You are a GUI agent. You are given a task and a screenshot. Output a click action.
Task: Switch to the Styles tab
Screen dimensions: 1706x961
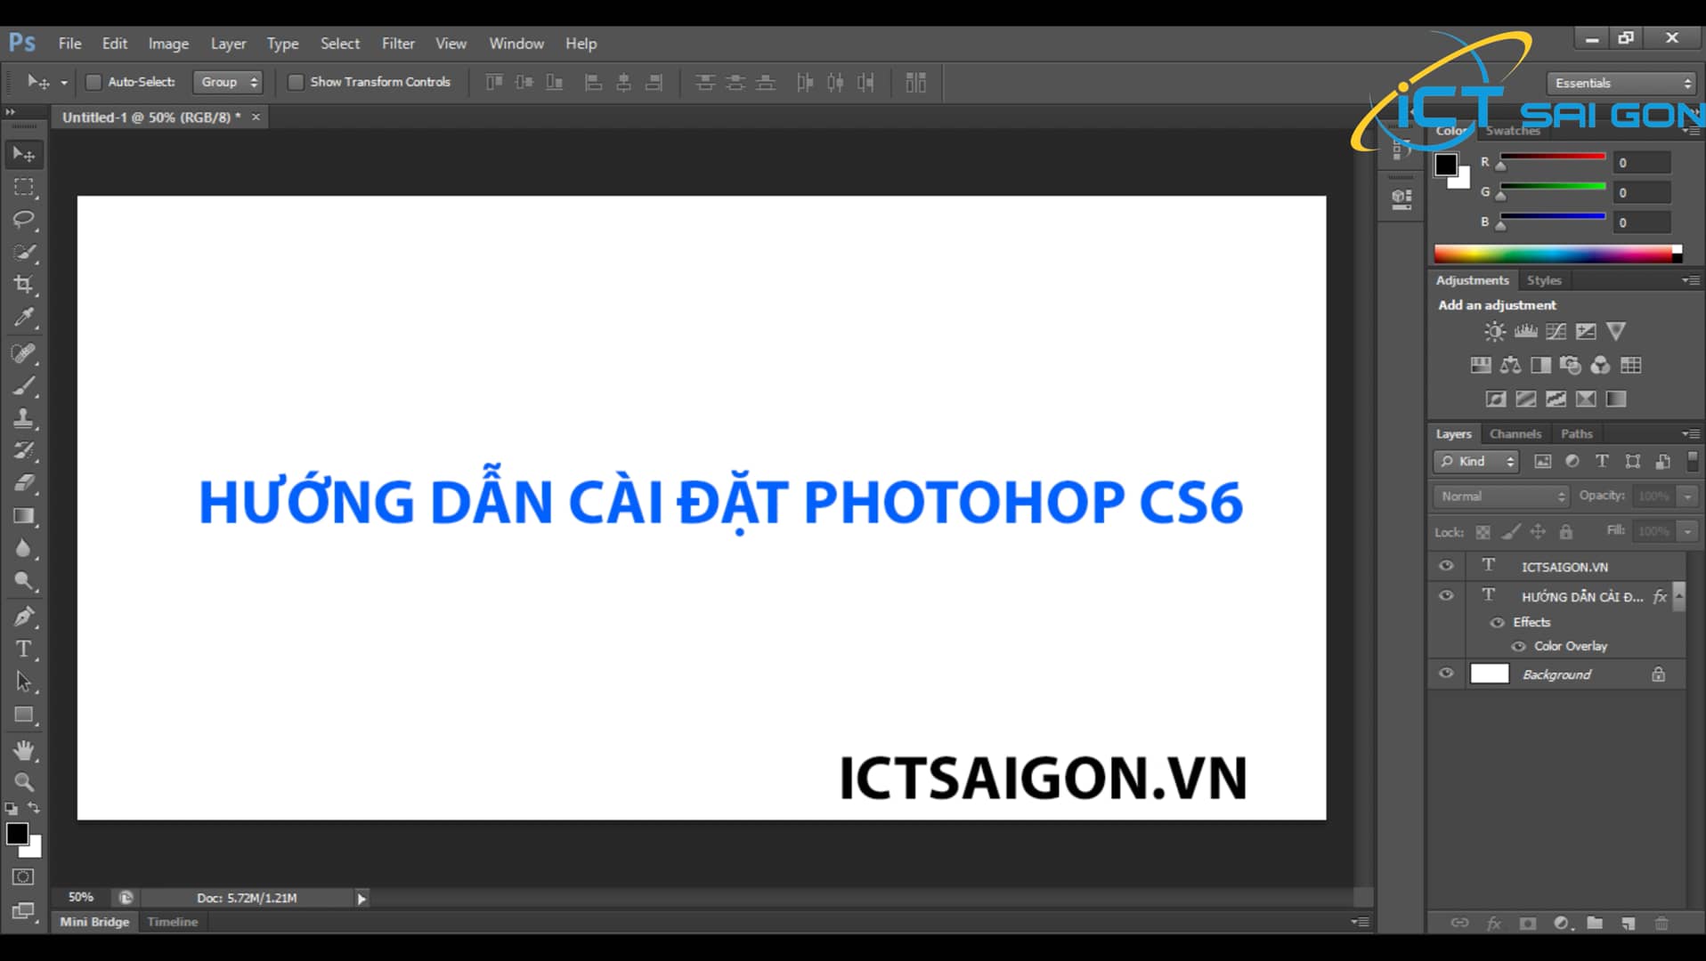point(1544,280)
